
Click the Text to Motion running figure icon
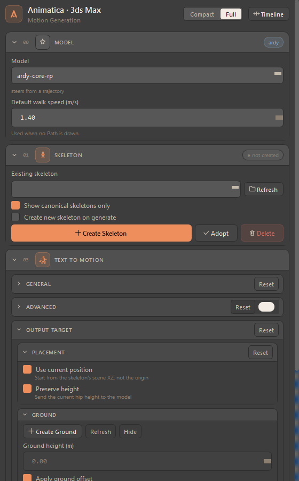(43, 260)
